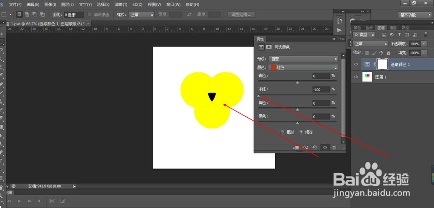Open the 预设 preset dropdown
Screen dimensions: 434x208
click(x=303, y=59)
